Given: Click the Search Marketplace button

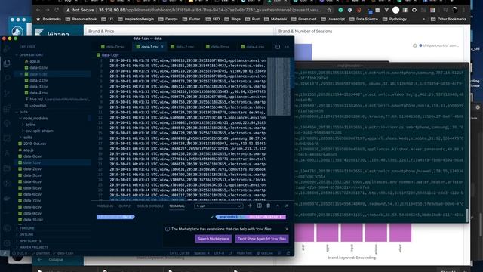Looking at the screenshot, I should [x=213, y=239].
